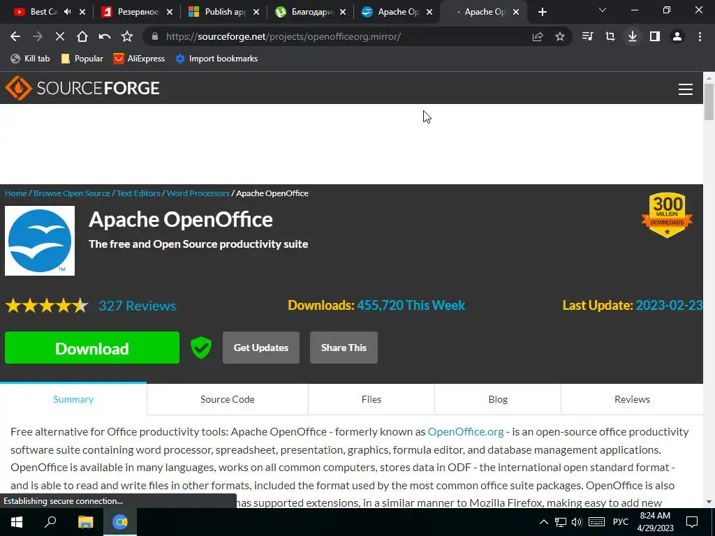Open the 327 Reviews link

(138, 306)
